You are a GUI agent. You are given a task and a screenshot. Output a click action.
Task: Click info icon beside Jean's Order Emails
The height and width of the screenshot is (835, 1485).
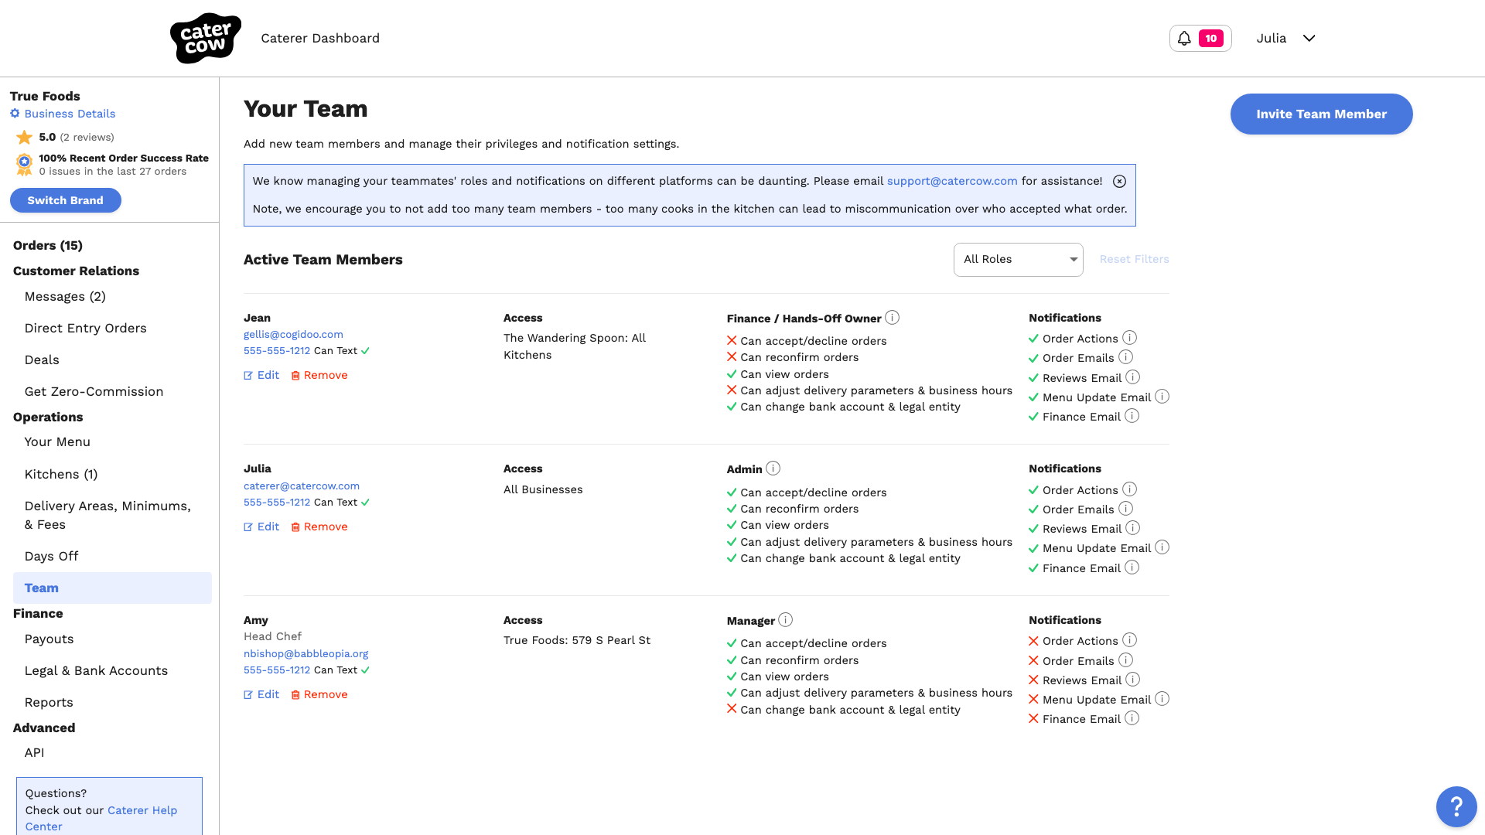pyautogui.click(x=1125, y=357)
